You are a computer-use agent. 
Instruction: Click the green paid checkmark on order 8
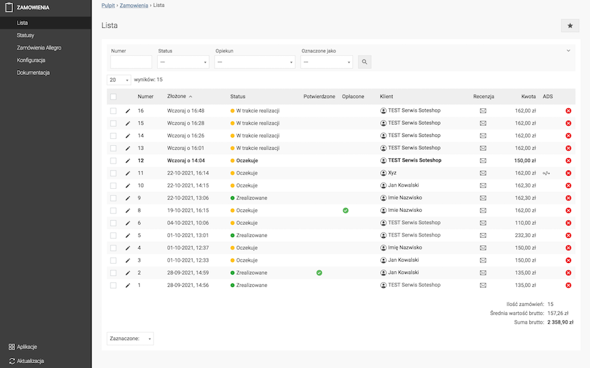click(x=346, y=211)
